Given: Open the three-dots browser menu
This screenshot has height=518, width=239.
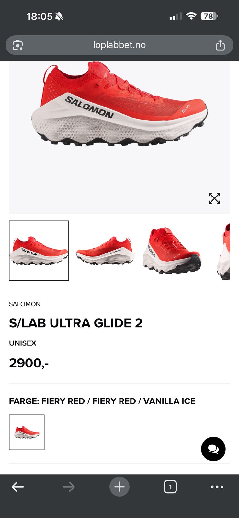Looking at the screenshot, I should (x=217, y=487).
